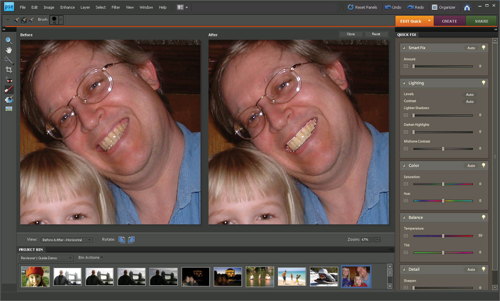Switch to the CREATE tab
Image resolution: width=500 pixels, height=301 pixels.
[449, 21]
